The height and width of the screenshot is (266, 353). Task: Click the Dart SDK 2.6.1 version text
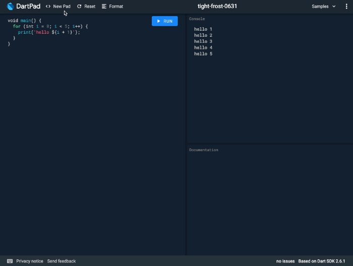point(325,261)
